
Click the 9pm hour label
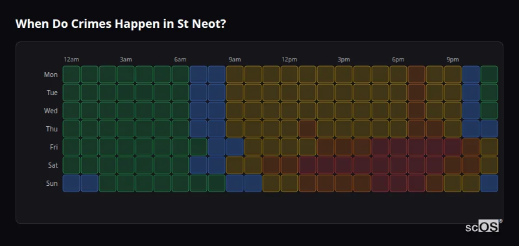(453, 60)
